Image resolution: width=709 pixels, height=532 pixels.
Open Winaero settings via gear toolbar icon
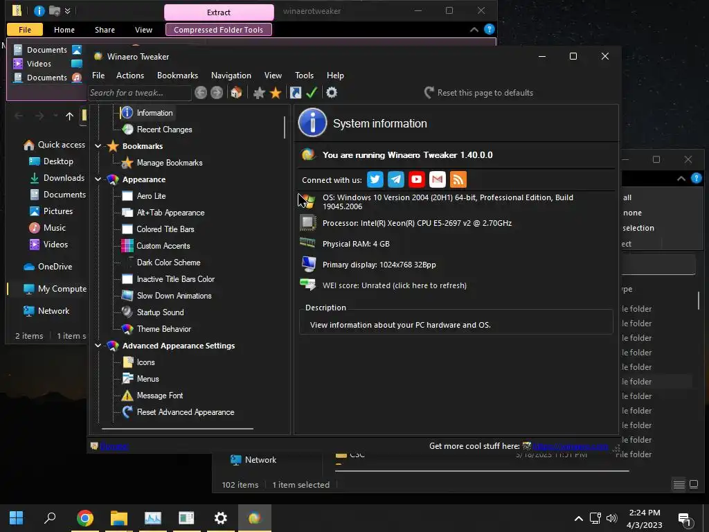point(332,93)
